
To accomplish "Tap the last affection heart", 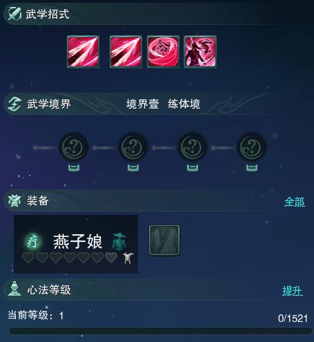I will point(111,258).
